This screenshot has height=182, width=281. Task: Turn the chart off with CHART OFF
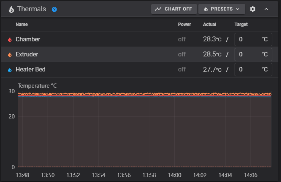tap(174, 9)
